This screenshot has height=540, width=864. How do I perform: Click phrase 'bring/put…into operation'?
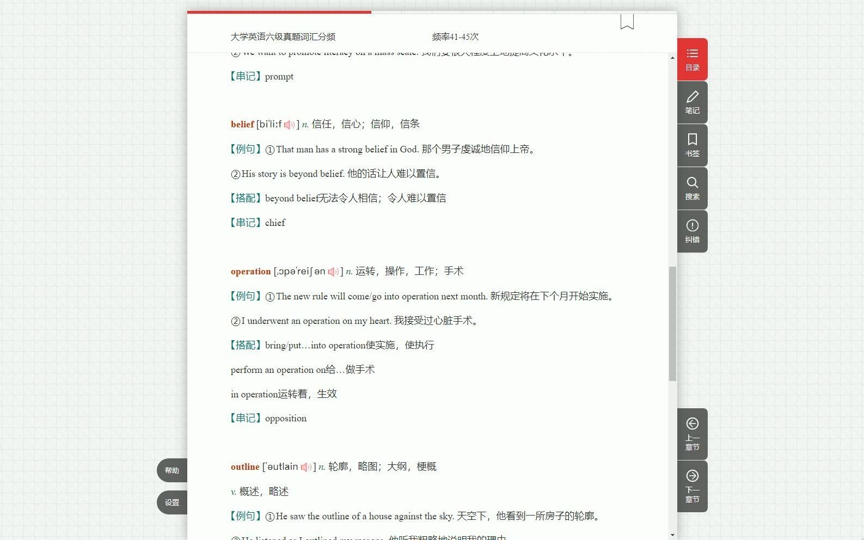(x=315, y=345)
